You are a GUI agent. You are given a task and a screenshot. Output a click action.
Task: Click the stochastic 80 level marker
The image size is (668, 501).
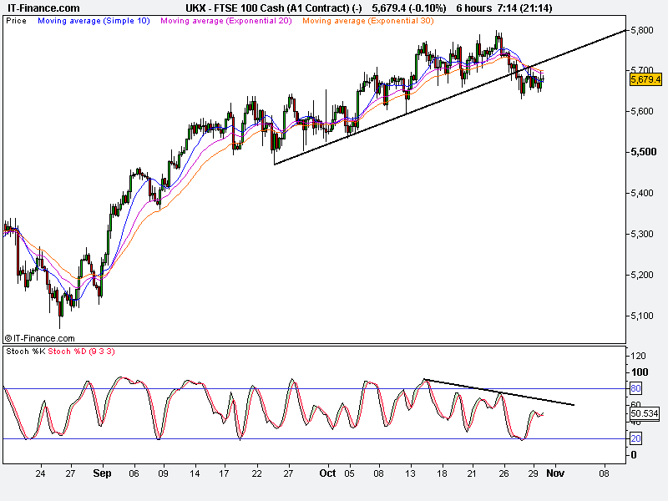tap(635, 388)
